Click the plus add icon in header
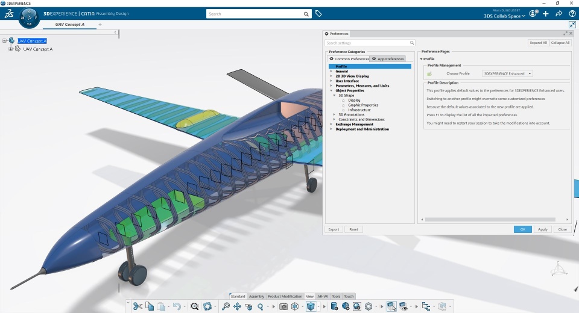This screenshot has height=313, width=579. [x=545, y=14]
